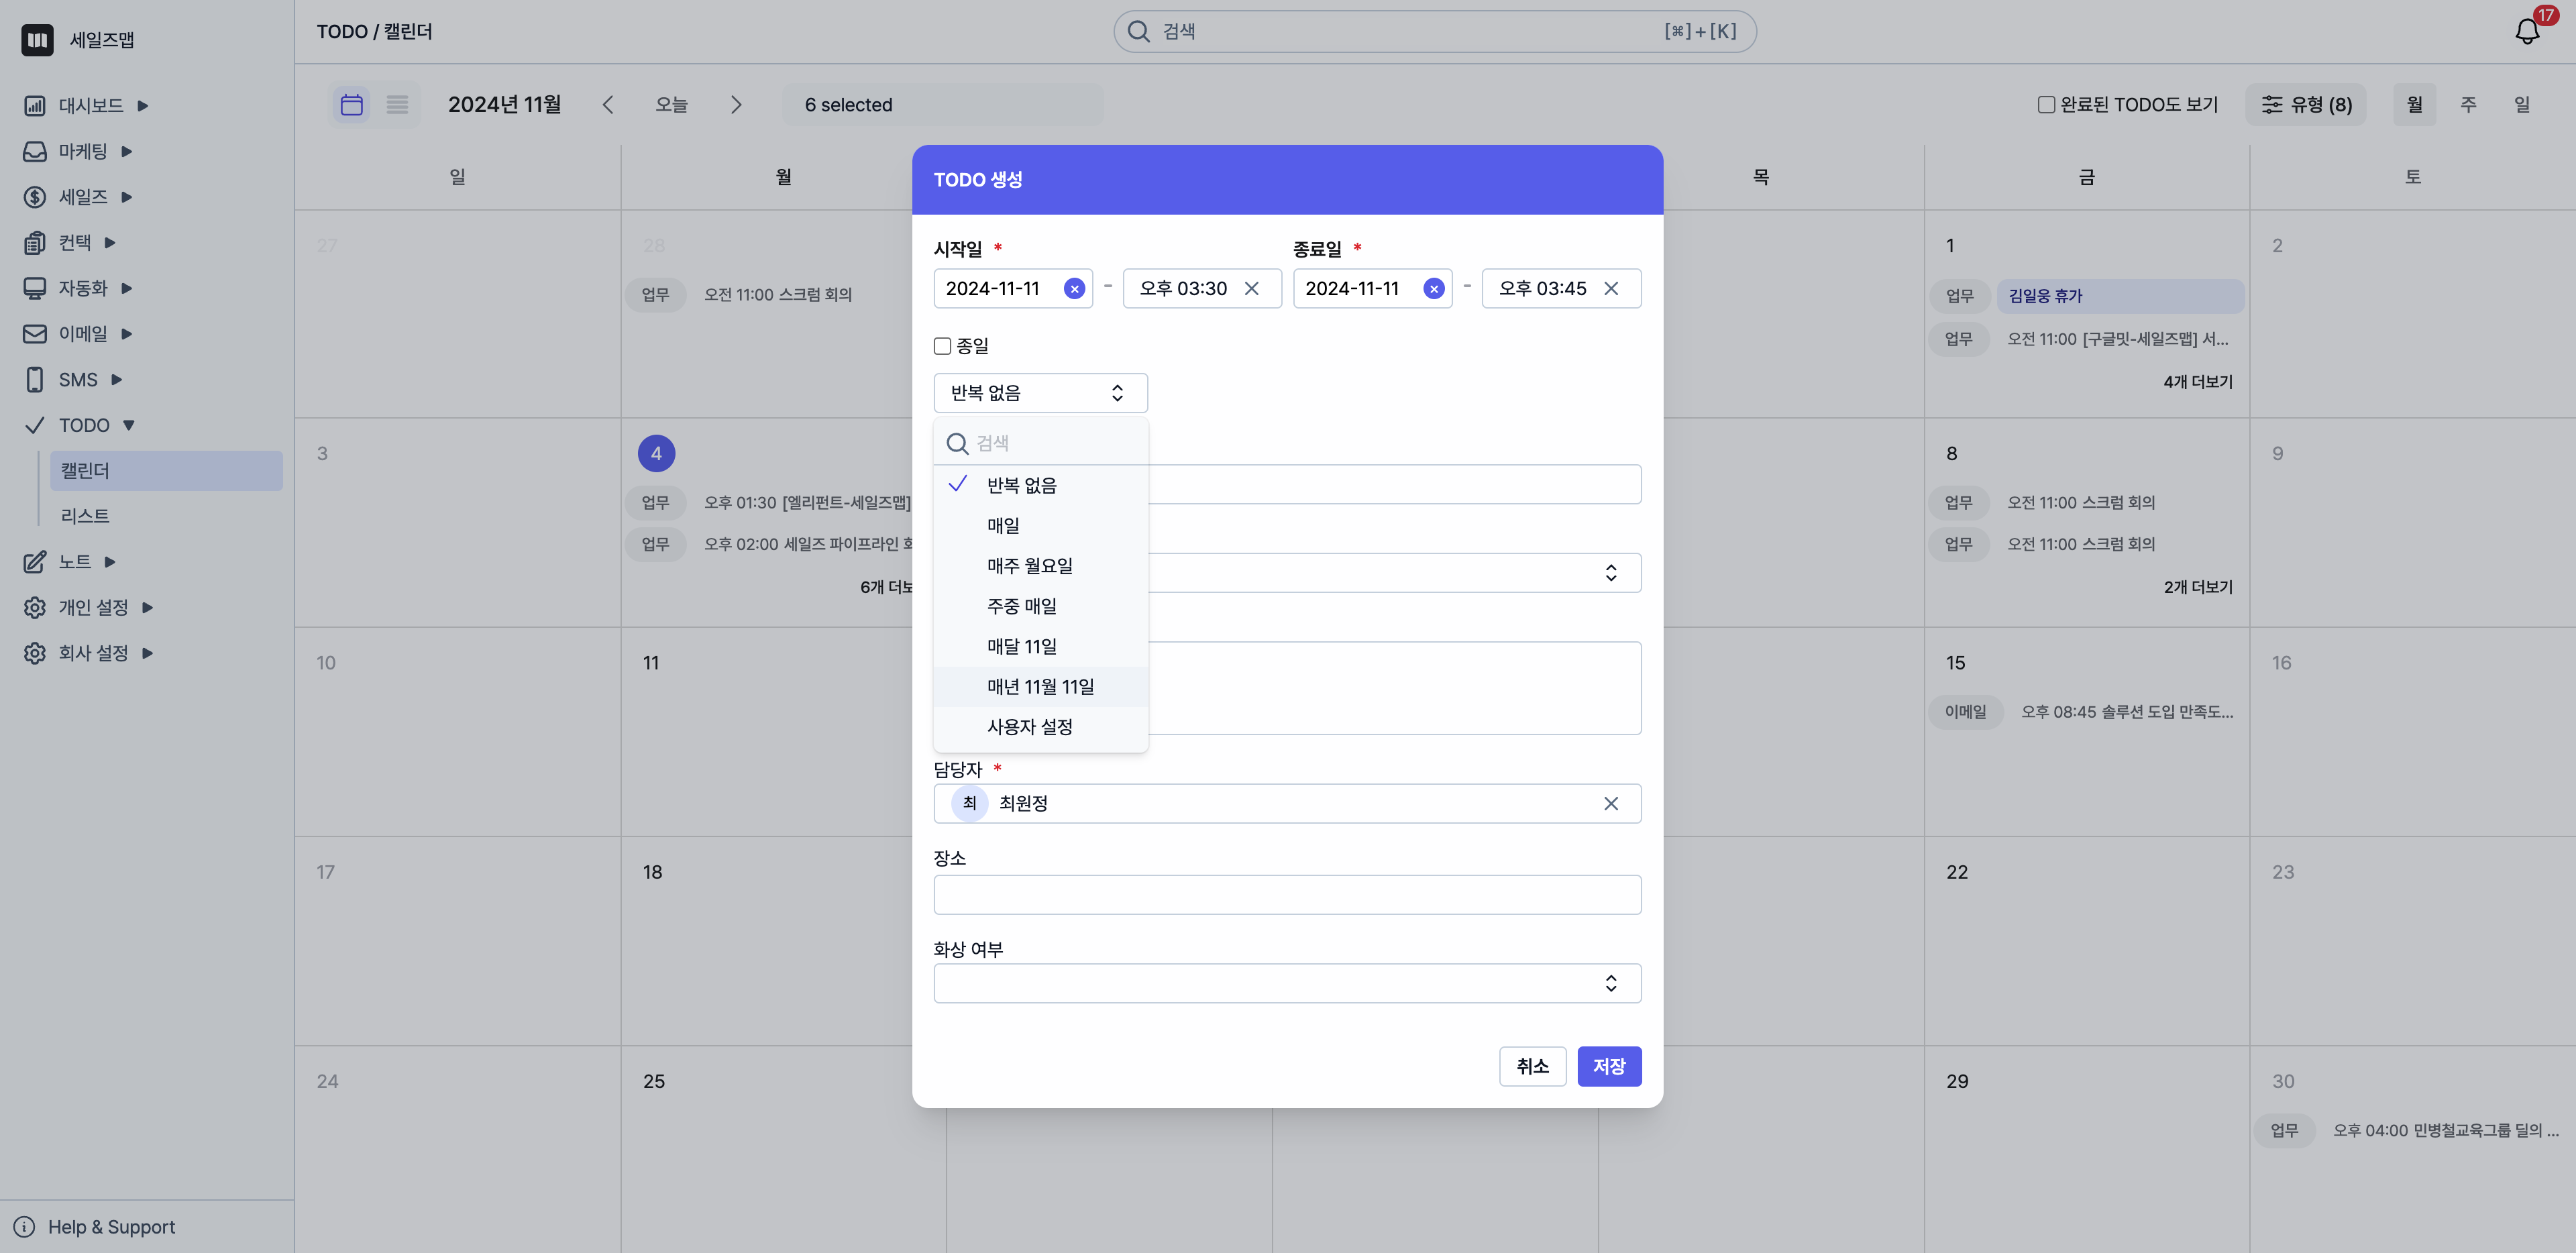
Task: Click the 마케팅 inbox icon
Action: pyautogui.click(x=35, y=152)
